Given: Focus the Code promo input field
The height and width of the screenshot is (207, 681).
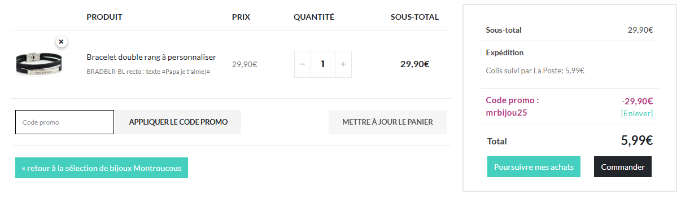Looking at the screenshot, I should click(x=64, y=122).
